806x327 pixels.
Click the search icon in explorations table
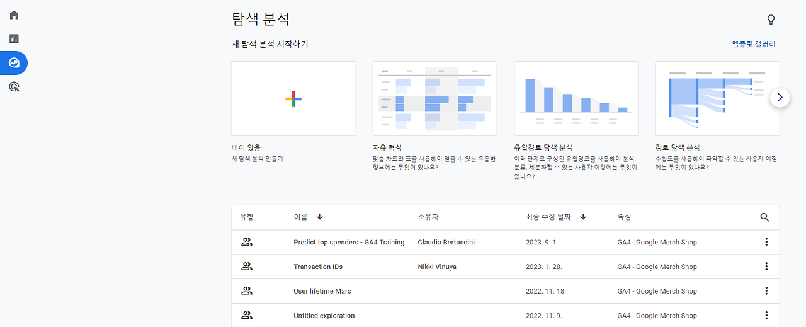(764, 217)
